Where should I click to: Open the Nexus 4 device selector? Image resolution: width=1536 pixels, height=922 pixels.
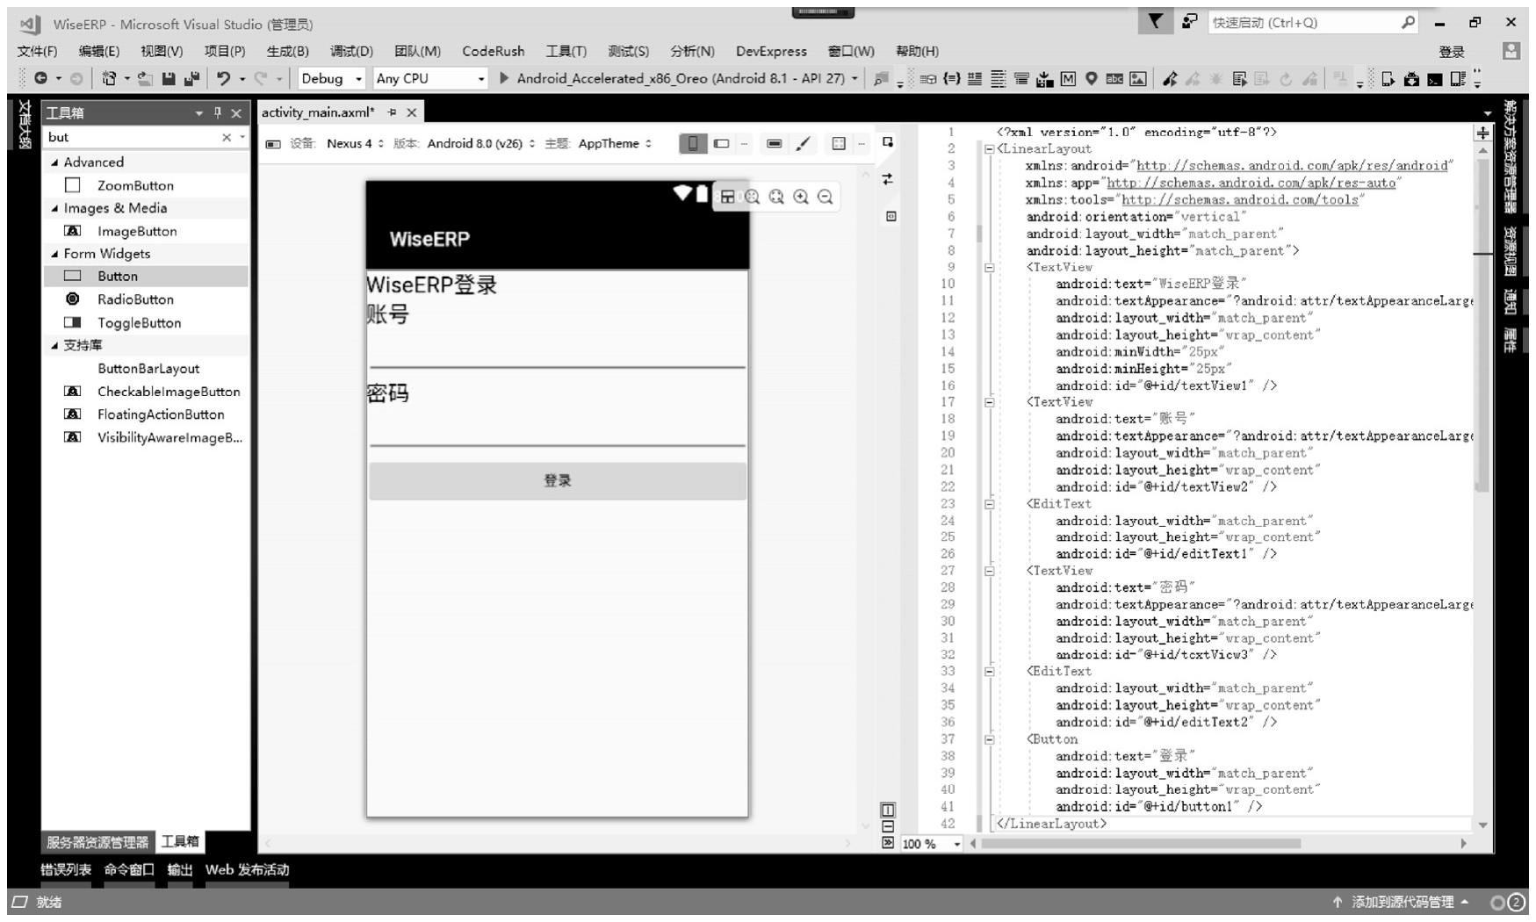click(355, 143)
